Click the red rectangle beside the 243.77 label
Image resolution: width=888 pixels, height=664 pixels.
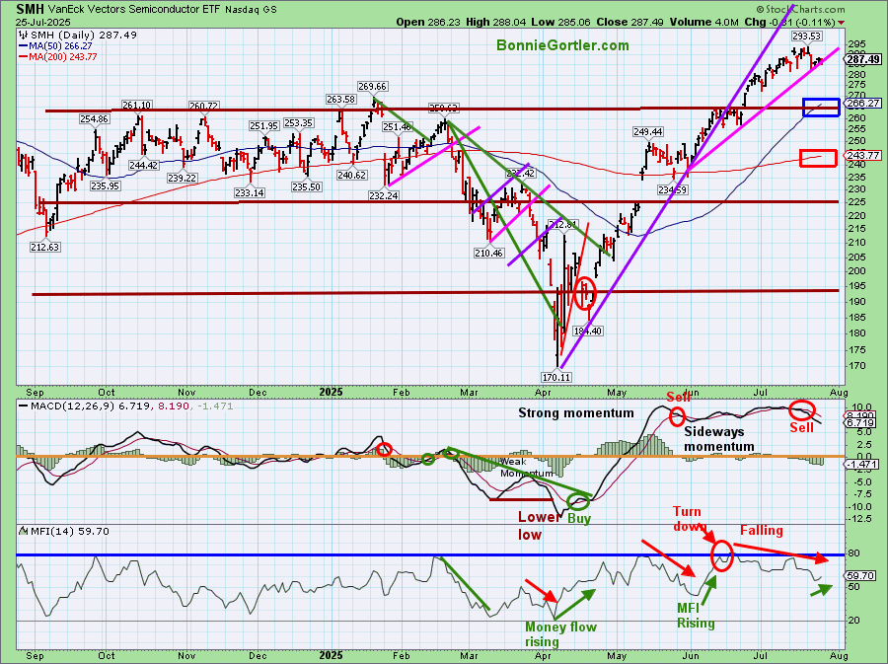(x=820, y=158)
